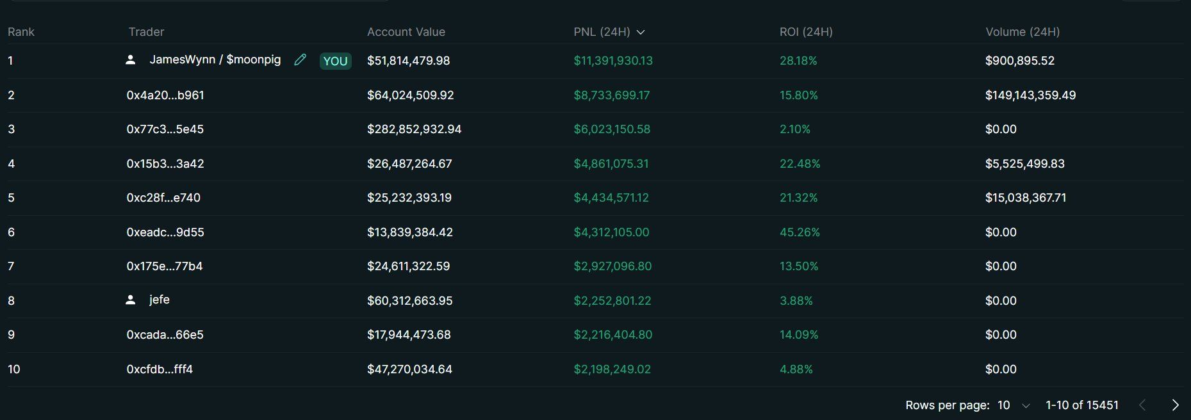Click trader 0xeadc...9d55
Screen dimensions: 1191x420
pyautogui.click(x=165, y=232)
